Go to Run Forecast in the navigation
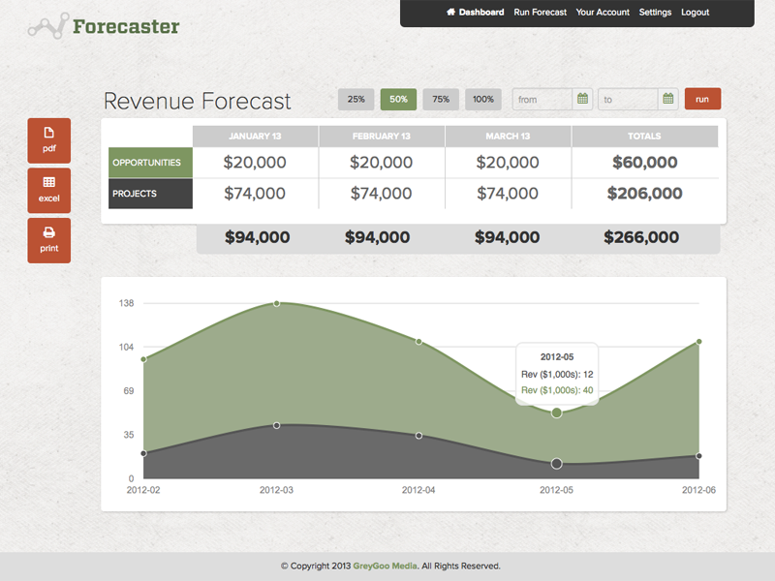The width and height of the screenshot is (775, 581). pos(541,12)
